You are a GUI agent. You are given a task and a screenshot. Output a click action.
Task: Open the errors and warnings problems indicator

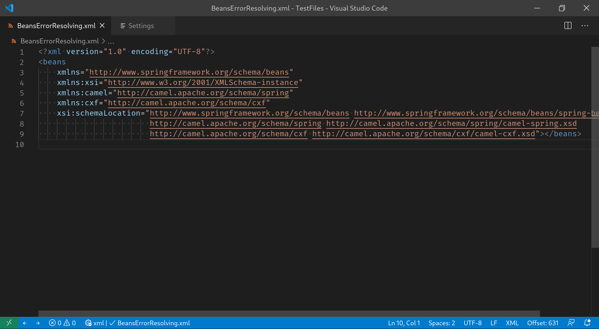tap(62, 323)
